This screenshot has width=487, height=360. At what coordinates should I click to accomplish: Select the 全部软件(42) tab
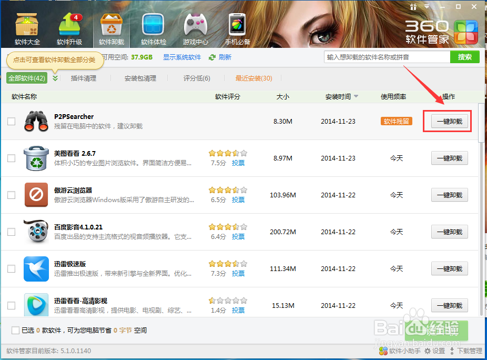coord(27,78)
